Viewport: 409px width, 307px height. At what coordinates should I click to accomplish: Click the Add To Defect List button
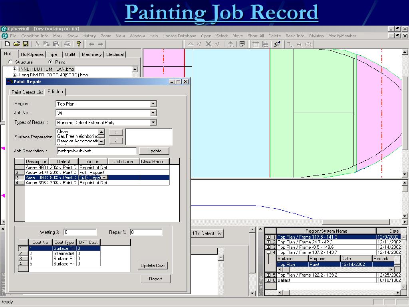(207, 233)
